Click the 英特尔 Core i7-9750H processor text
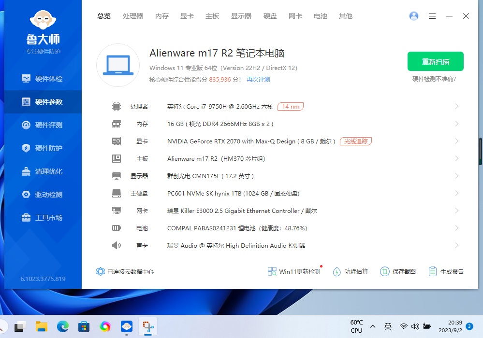Image resolution: width=483 pixels, height=338 pixels. (x=220, y=106)
